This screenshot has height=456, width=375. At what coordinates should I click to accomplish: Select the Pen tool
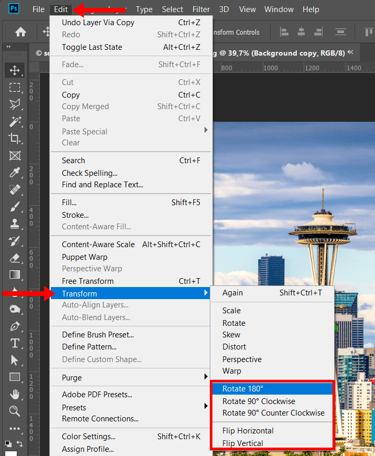click(x=15, y=326)
